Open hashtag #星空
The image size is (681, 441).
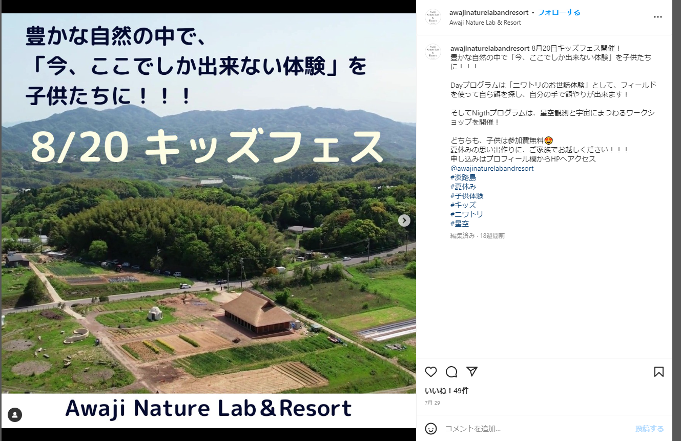pos(460,224)
